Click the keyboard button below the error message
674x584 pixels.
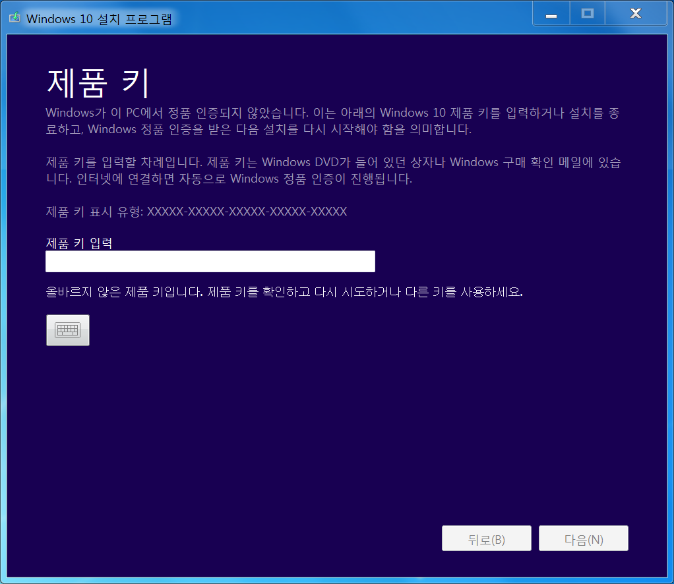[67, 330]
